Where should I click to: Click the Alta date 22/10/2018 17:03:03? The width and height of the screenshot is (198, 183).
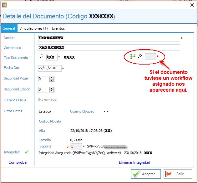(86, 131)
